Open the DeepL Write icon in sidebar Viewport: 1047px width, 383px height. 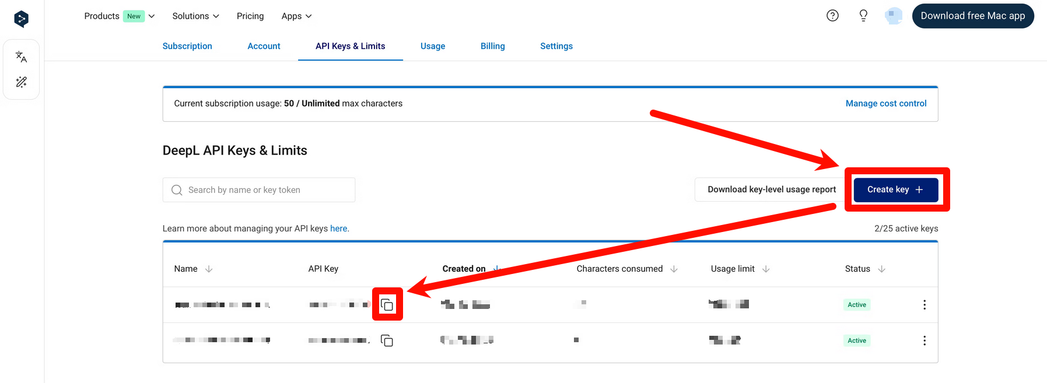[x=21, y=82]
